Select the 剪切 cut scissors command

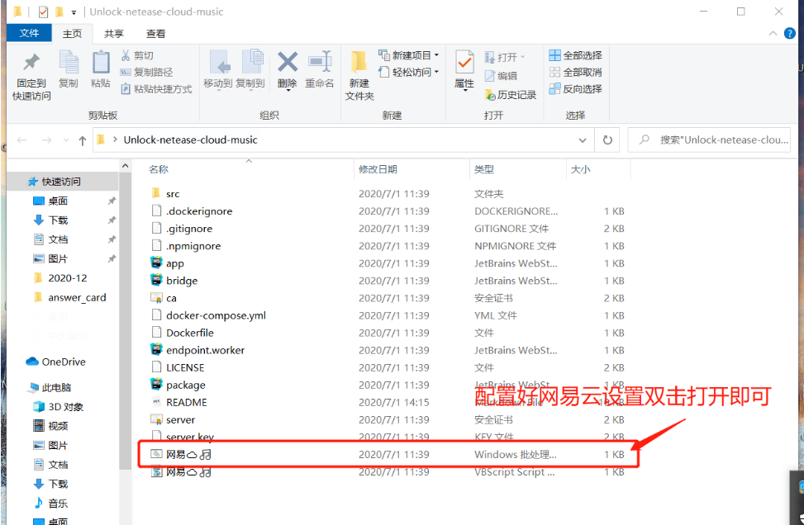(x=137, y=55)
